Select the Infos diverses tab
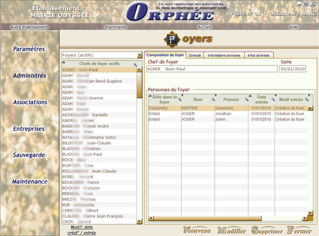The height and width of the screenshot is (236, 319). tap(259, 55)
